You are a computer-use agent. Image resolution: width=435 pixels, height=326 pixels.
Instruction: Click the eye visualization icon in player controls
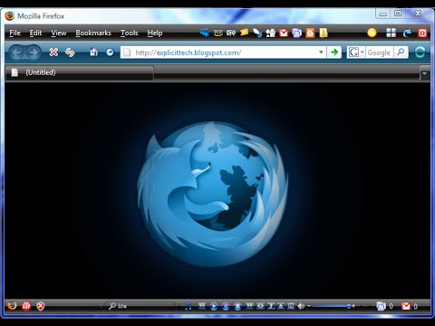pos(260,306)
